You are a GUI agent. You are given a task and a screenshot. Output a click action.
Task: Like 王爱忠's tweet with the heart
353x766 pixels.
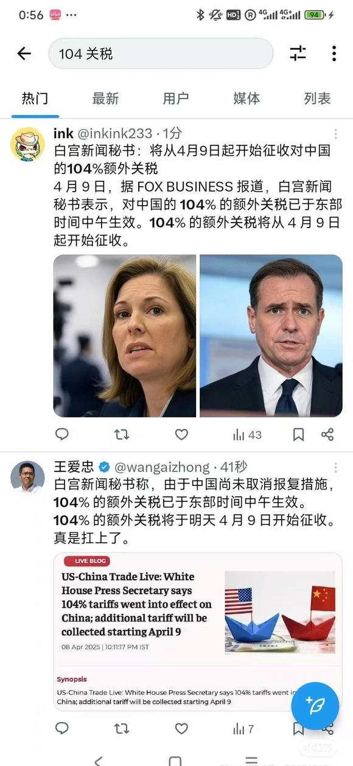click(181, 728)
